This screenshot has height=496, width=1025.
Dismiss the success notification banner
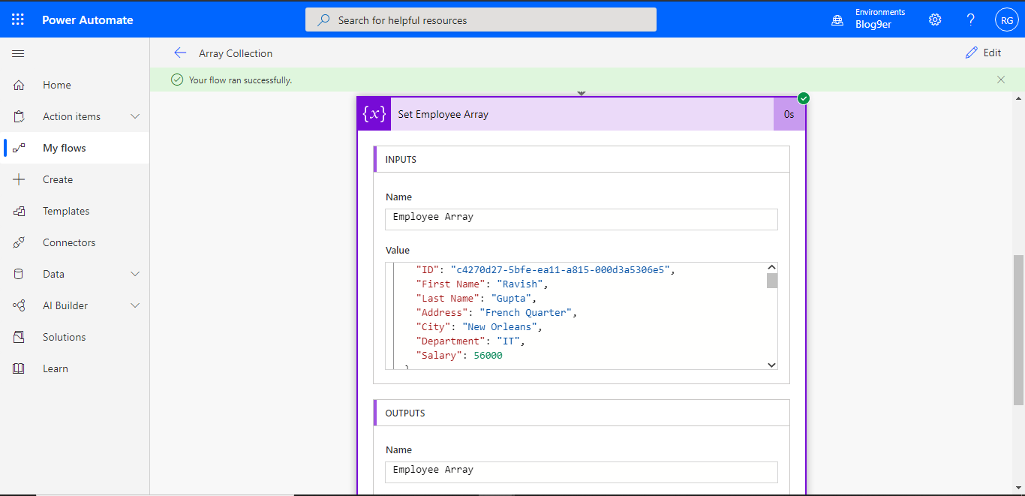coord(1001,80)
